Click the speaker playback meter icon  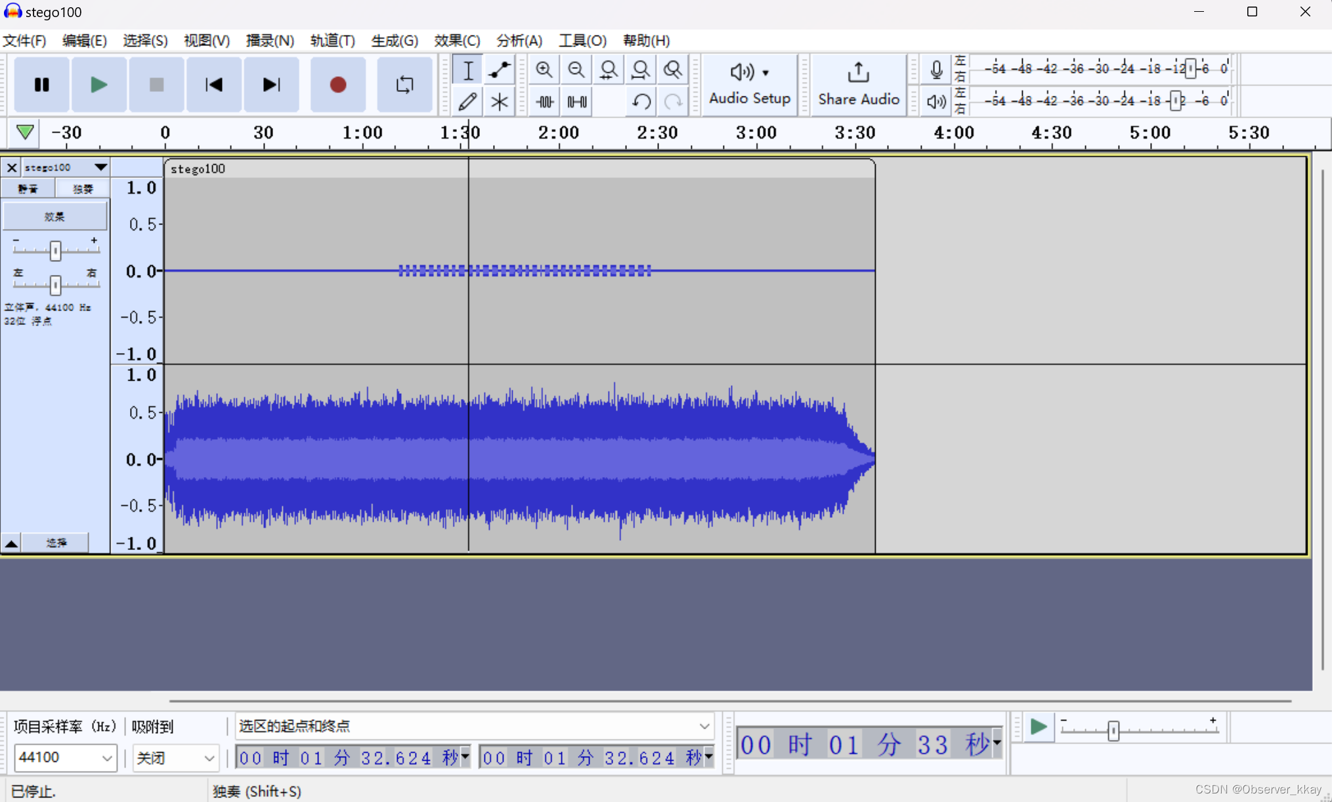click(x=936, y=101)
